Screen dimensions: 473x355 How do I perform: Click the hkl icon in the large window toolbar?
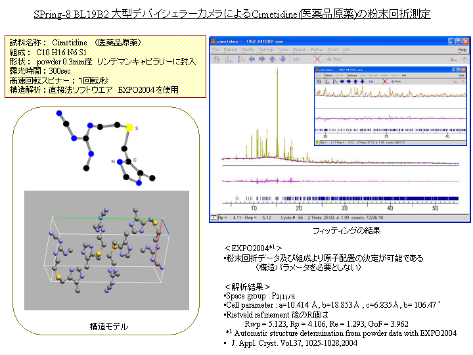296,59
